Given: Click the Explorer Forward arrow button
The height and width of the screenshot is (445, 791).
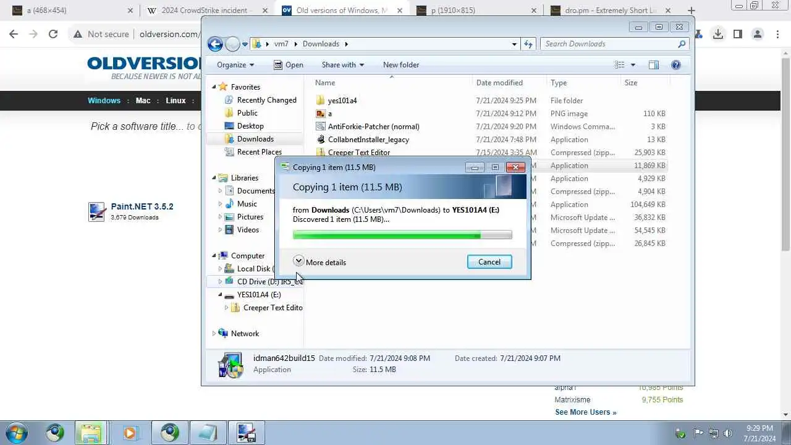Looking at the screenshot, I should (x=232, y=44).
